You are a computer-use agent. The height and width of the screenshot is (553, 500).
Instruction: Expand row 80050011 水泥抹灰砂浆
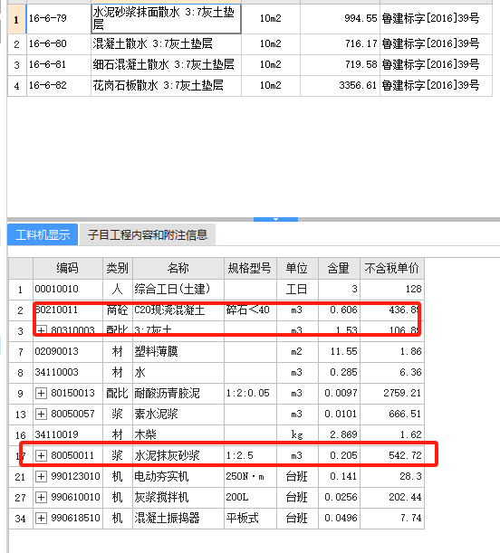(x=41, y=455)
